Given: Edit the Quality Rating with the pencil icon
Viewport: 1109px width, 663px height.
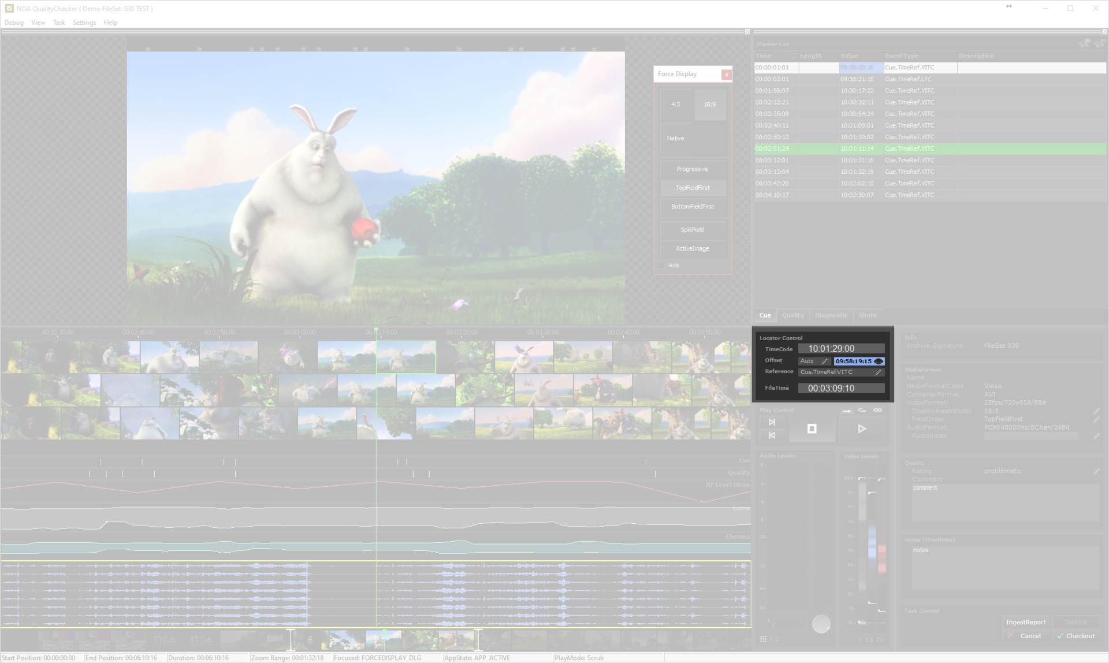Looking at the screenshot, I should 1096,471.
